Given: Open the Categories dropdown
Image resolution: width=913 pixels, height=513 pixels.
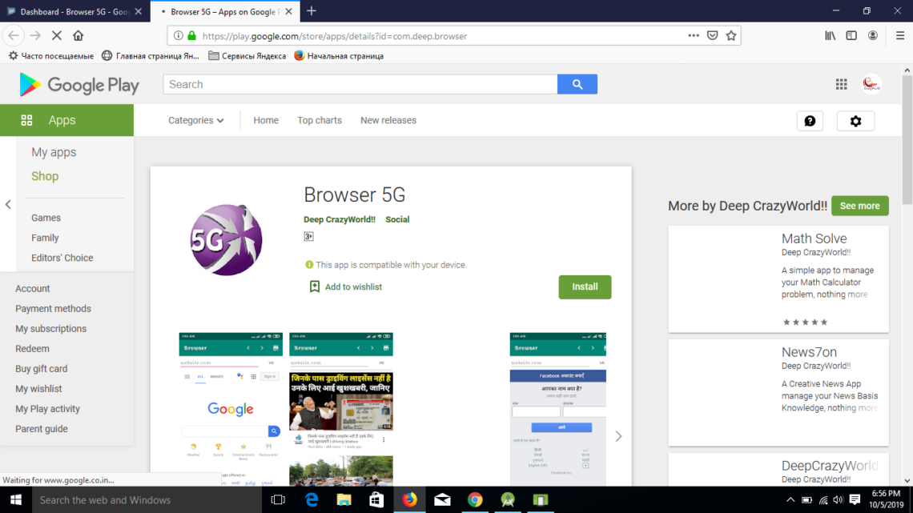Looking at the screenshot, I should pos(195,120).
